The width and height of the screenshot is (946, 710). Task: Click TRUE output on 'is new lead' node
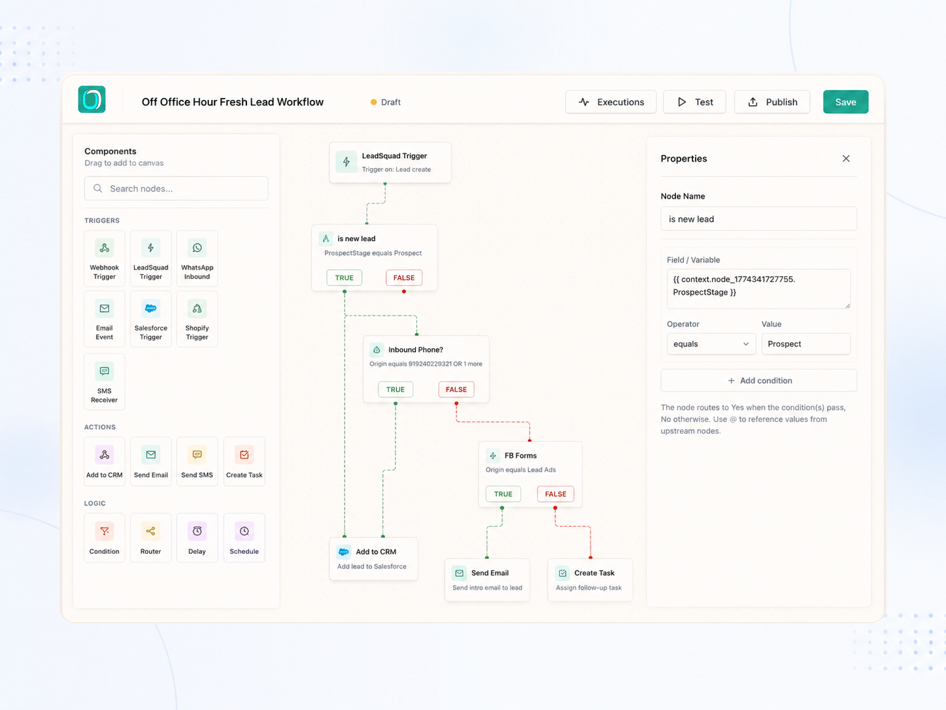tap(345, 278)
